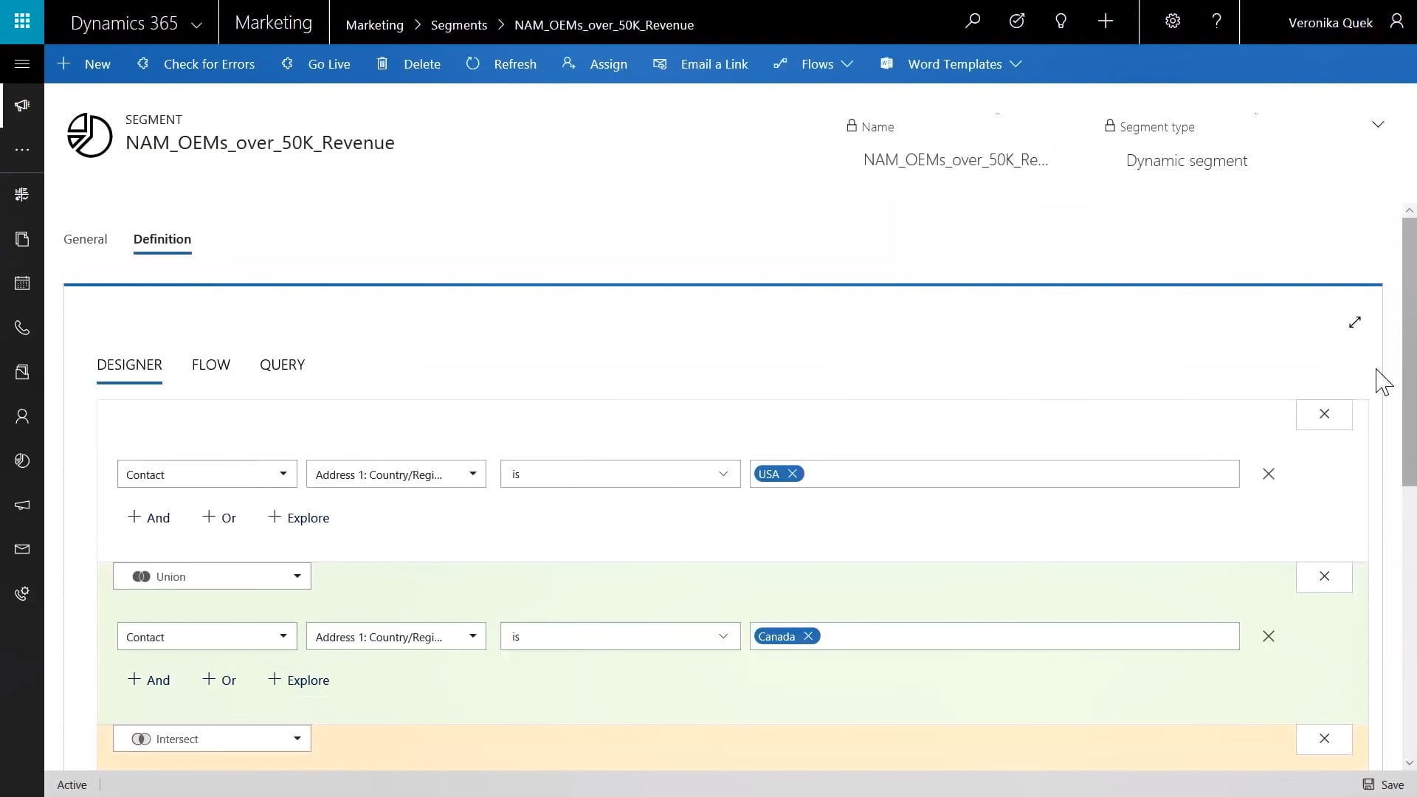Viewport: 1417px width, 797px height.
Task: Switch to the QUERY tab
Action: pyautogui.click(x=282, y=365)
